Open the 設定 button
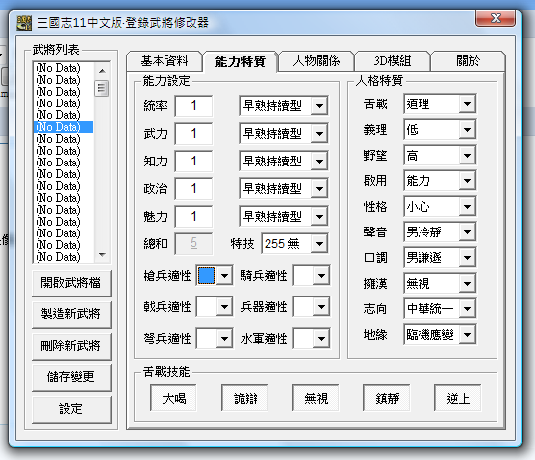The height and width of the screenshot is (460, 535). pos(71,409)
